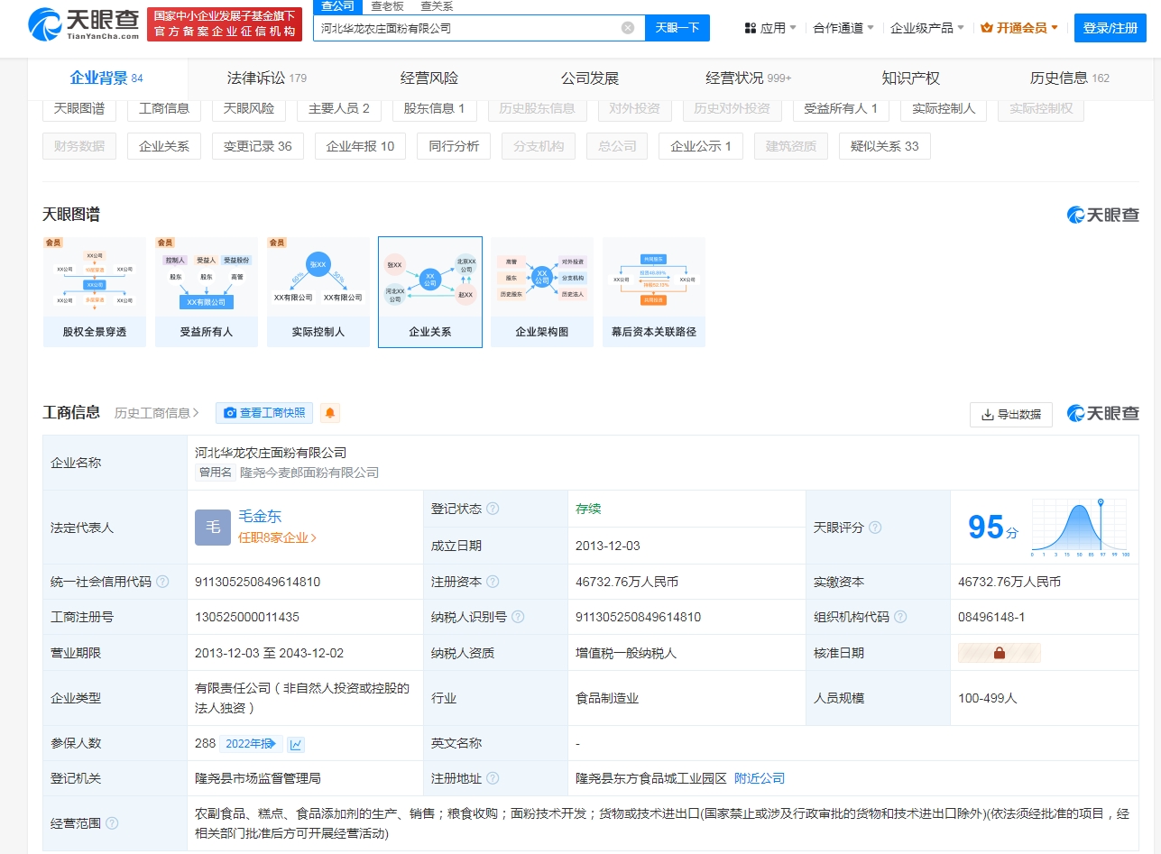
Task: Open the 企业关系 graph thumbnail
Action: 430,292
